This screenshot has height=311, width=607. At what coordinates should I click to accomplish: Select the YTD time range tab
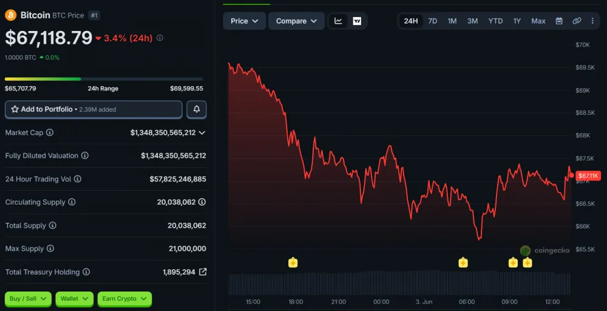(495, 21)
